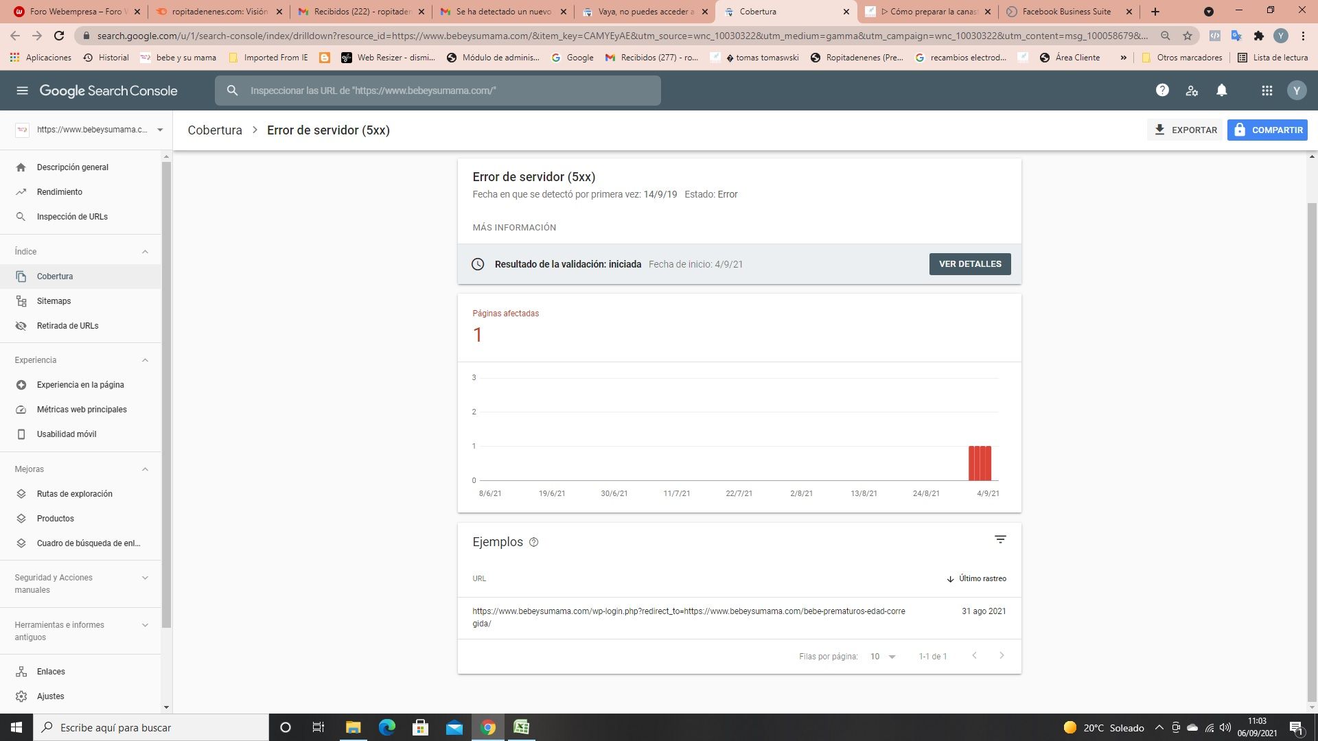Open bebe y su mama bookmark

pyautogui.click(x=178, y=58)
